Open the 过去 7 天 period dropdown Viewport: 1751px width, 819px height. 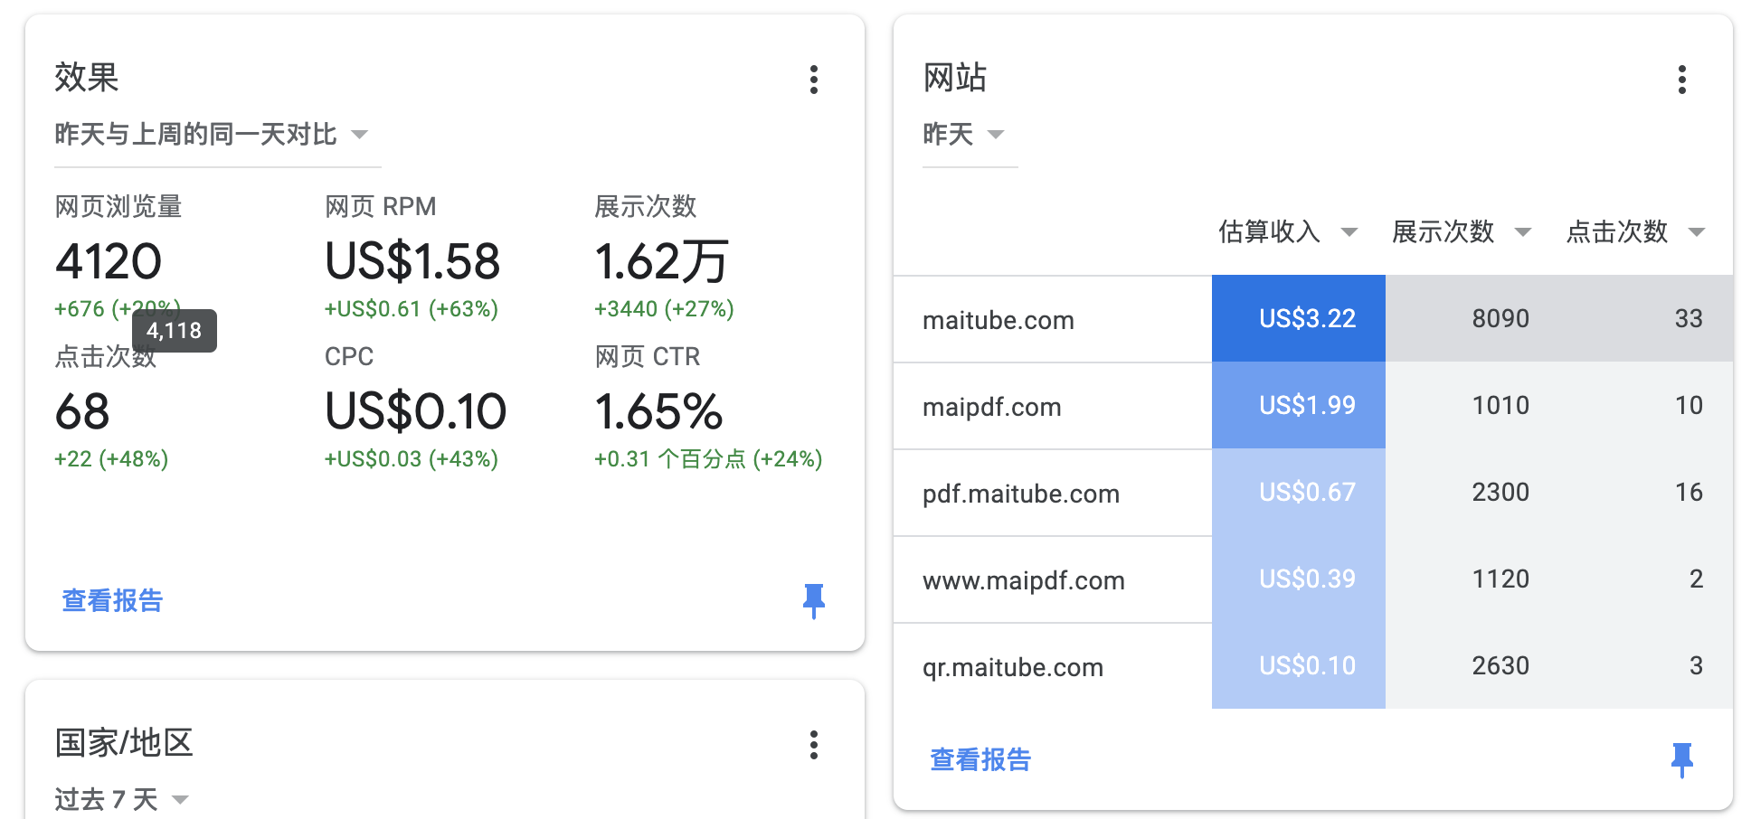click(121, 799)
